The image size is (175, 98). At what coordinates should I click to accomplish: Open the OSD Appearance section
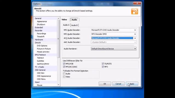point(44,76)
